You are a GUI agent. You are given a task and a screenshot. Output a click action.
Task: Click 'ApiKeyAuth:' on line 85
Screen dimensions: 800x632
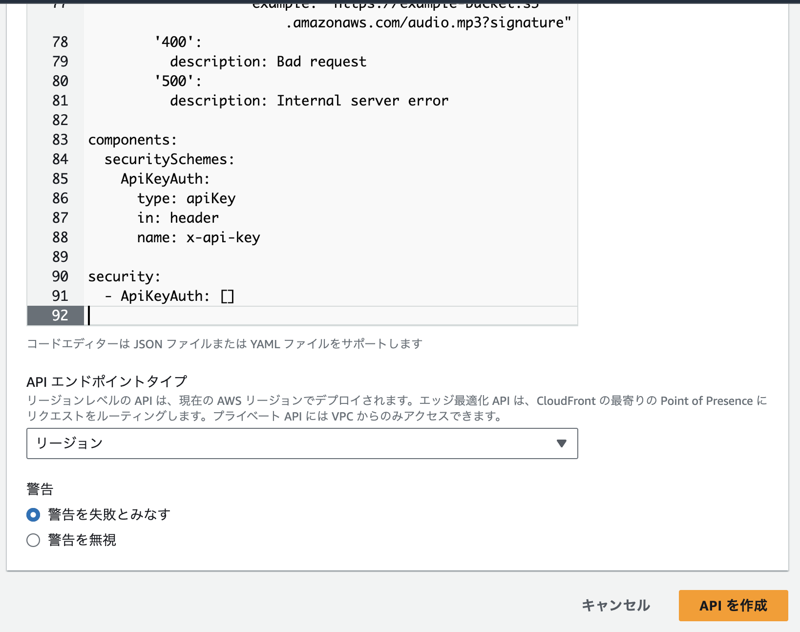[165, 179]
